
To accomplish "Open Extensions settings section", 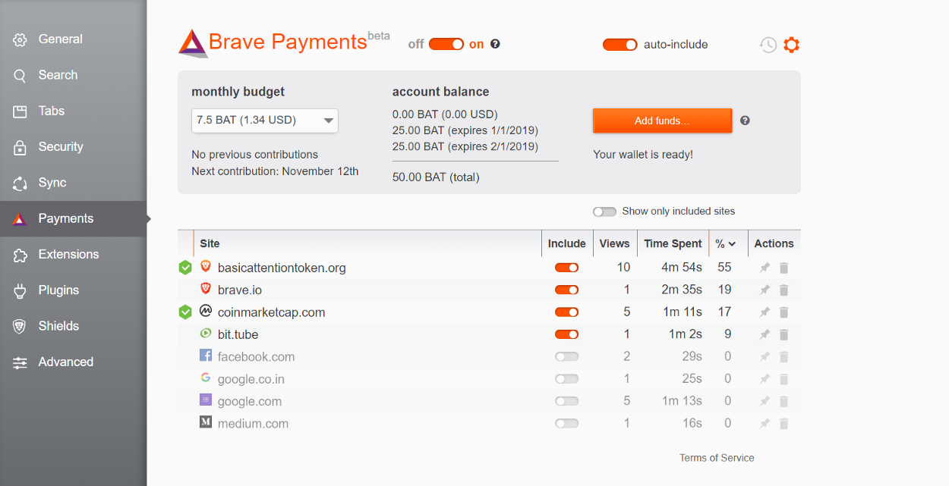I will point(73,255).
